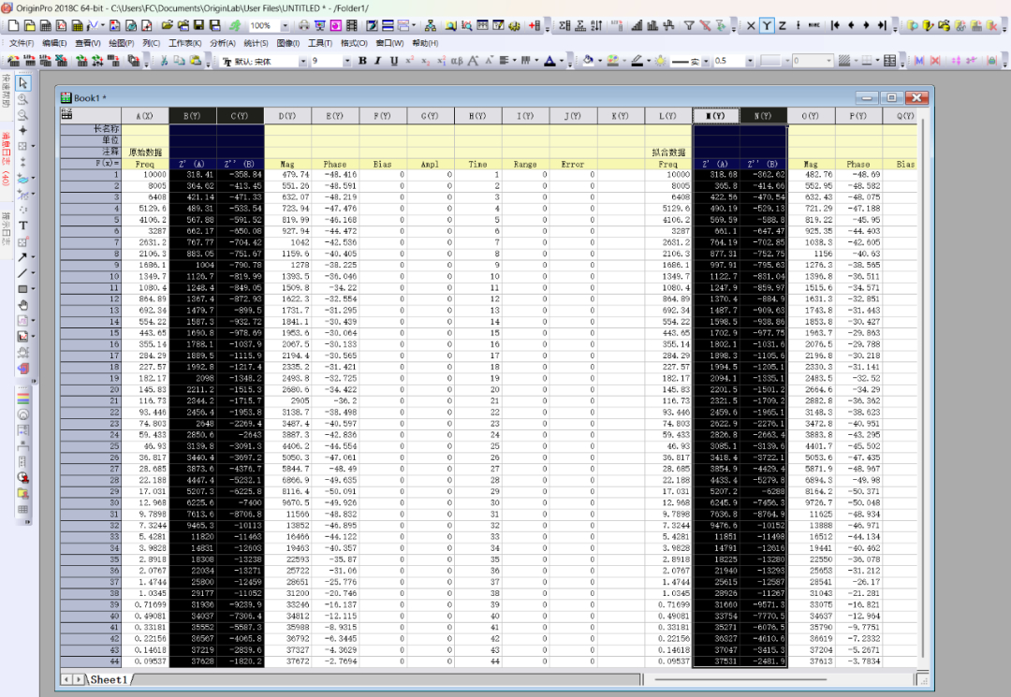Viewport: 1011px width, 697px height.
Task: Open the line style dropdown
Action: click(x=706, y=61)
